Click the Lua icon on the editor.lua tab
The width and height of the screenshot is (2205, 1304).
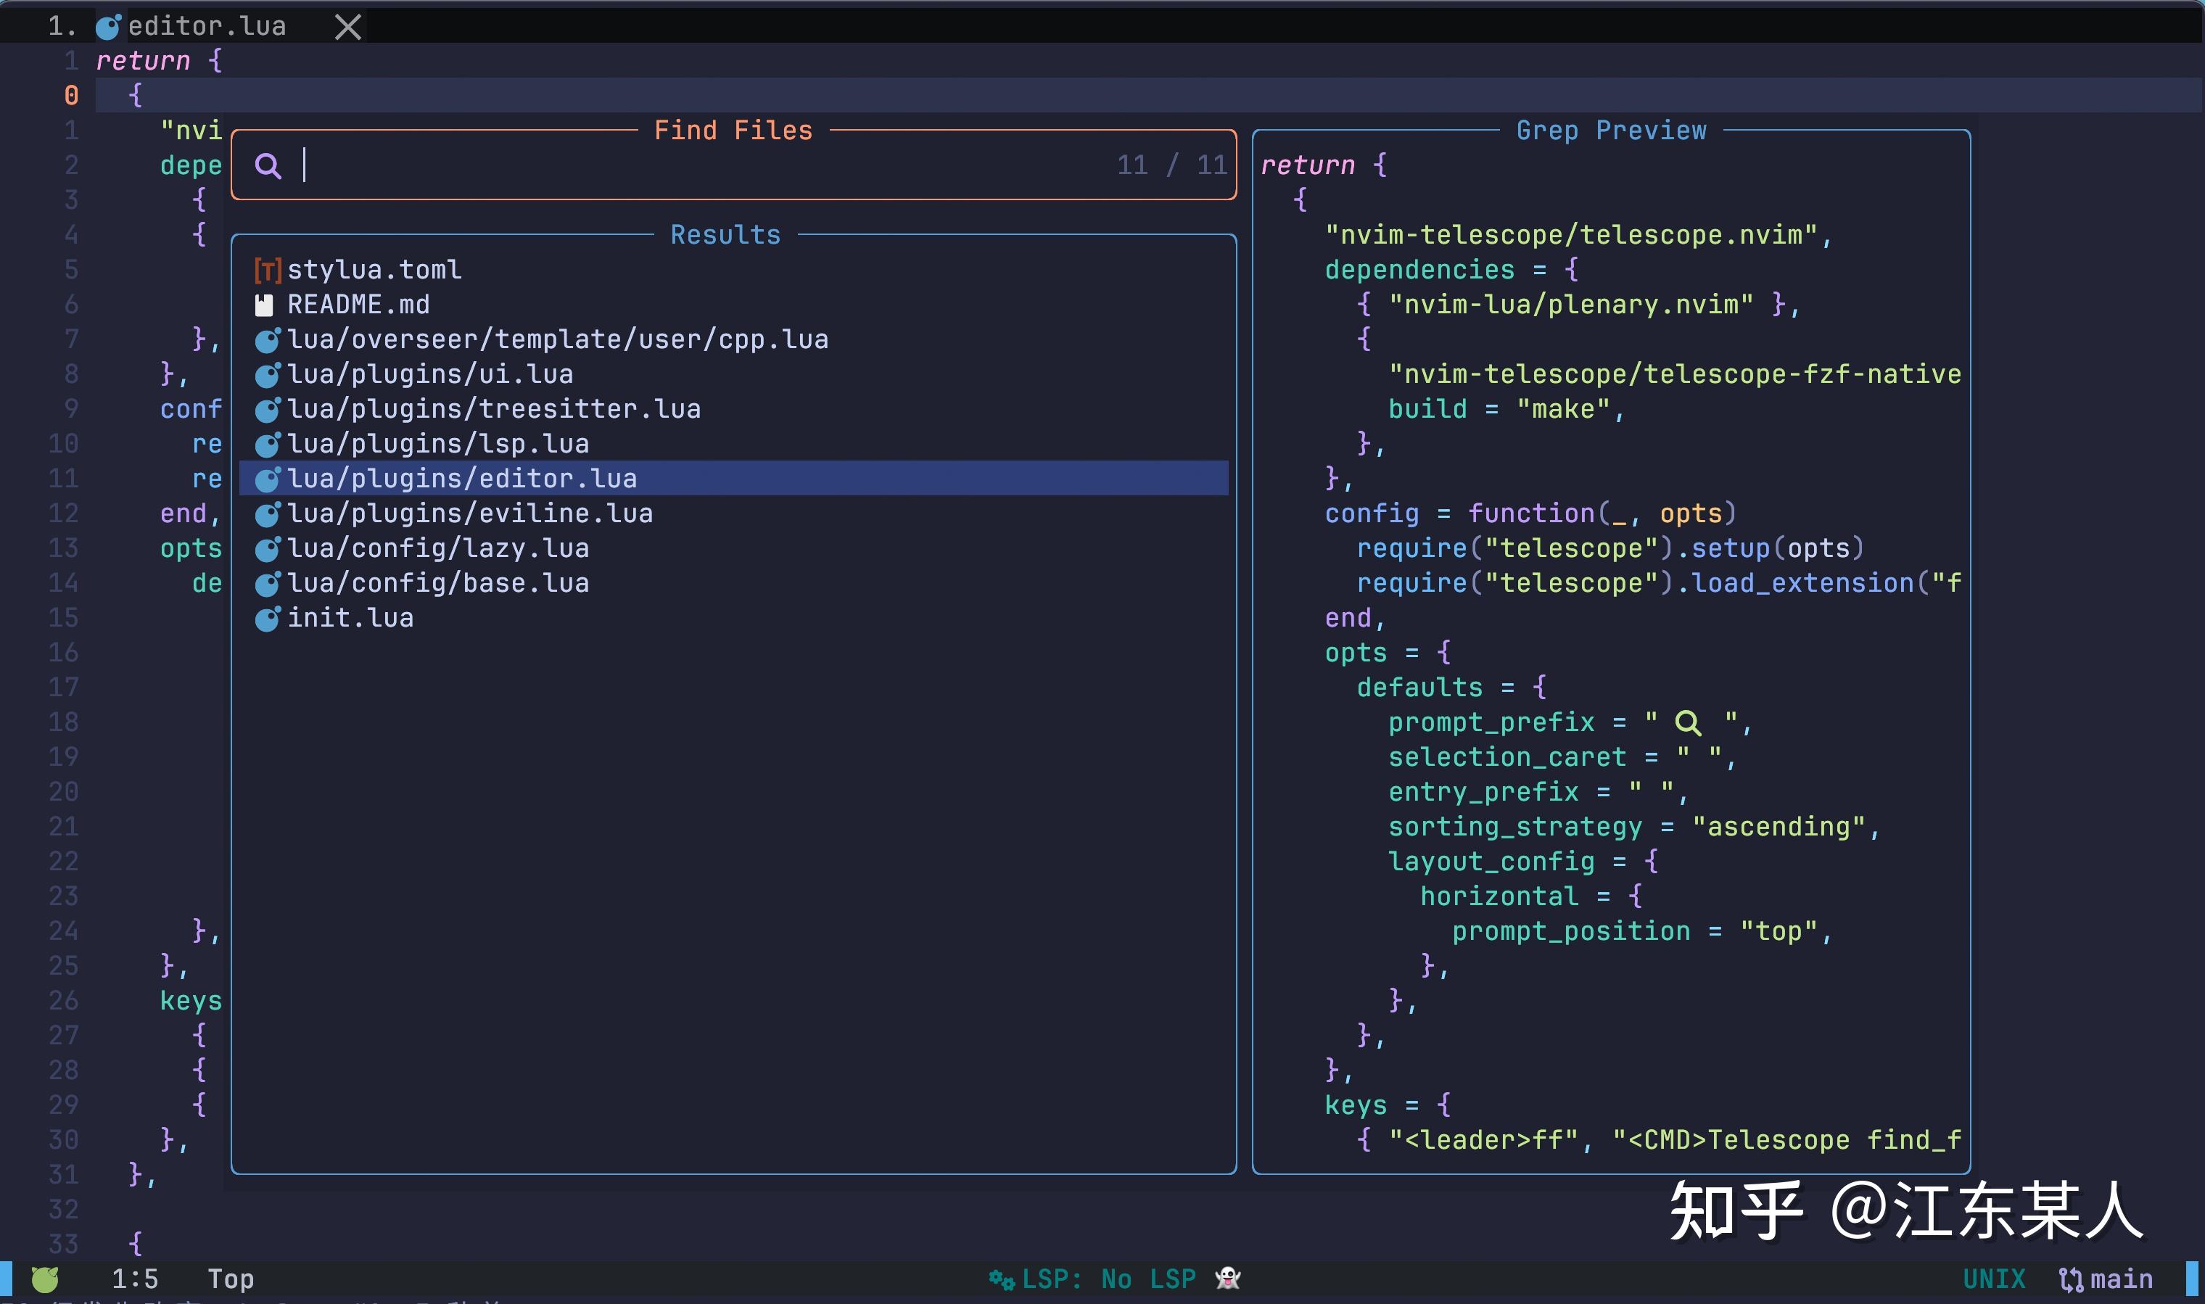pyautogui.click(x=107, y=25)
